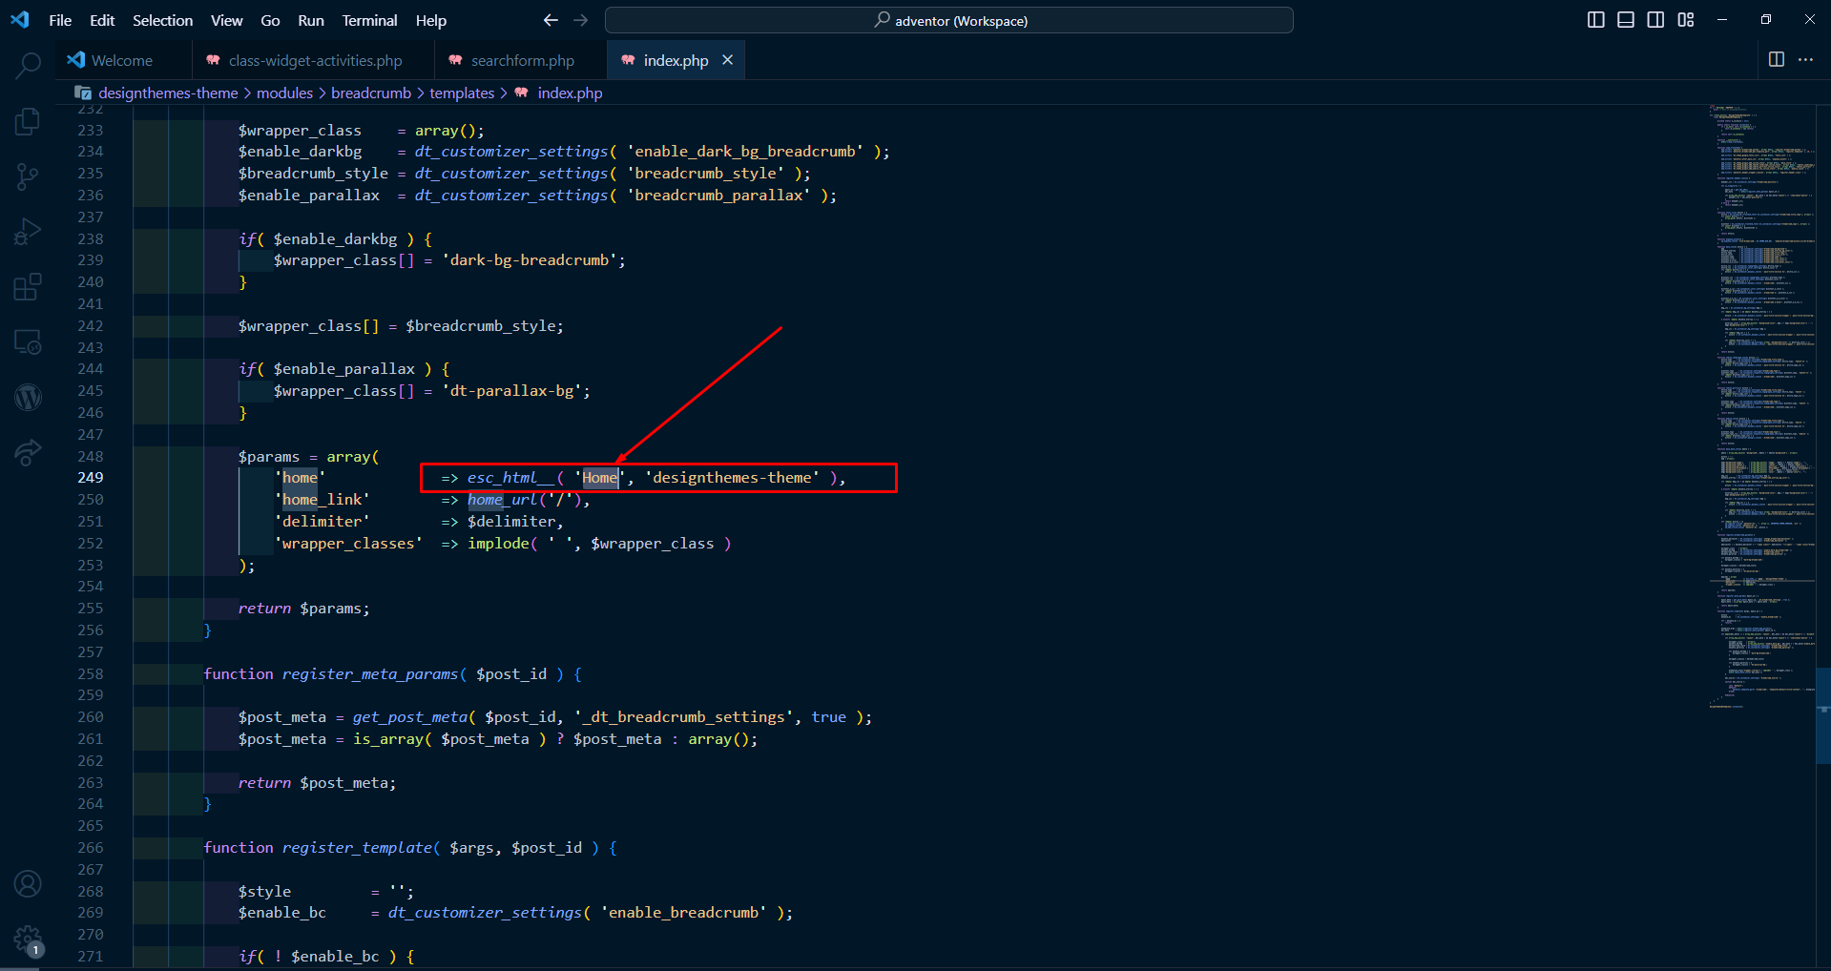The height and width of the screenshot is (971, 1831).
Task: Go forward with the right arrow
Action: pyautogui.click(x=581, y=20)
